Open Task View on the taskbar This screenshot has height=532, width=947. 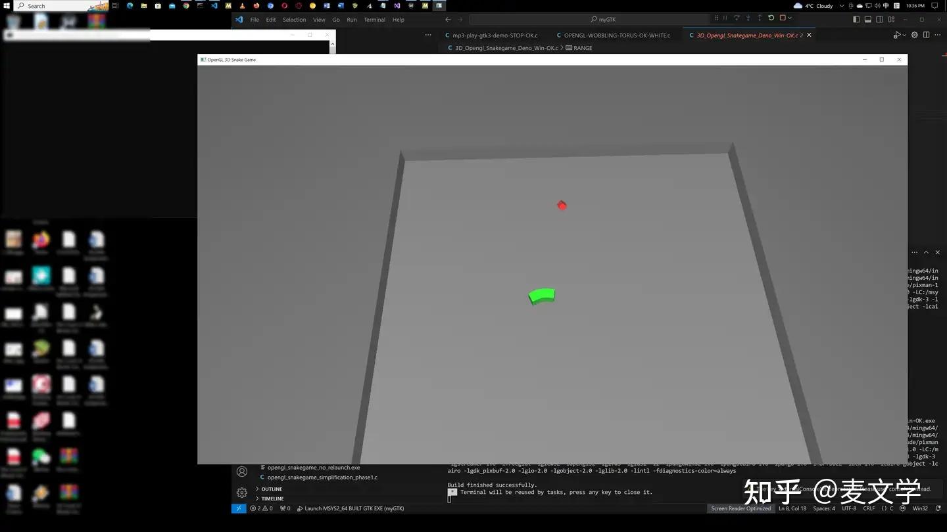click(115, 6)
